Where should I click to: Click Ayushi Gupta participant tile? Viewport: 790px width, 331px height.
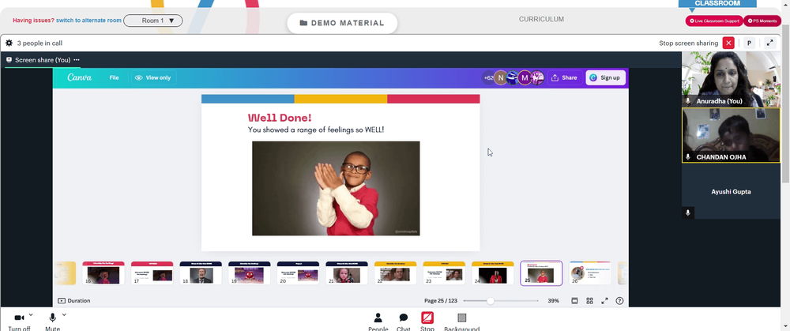tap(731, 191)
